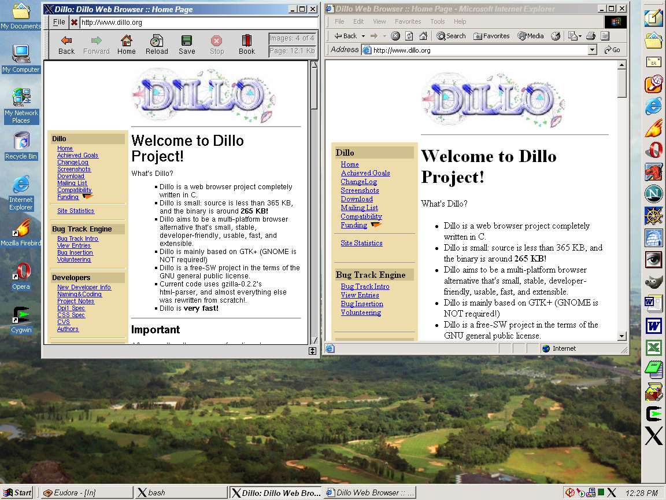Click Start button on taskbar

pos(17,492)
